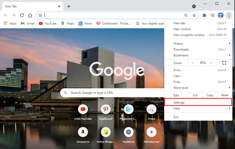The height and width of the screenshot is (149, 235).
Task: Bookmark this page with the star
Action: point(194,15)
